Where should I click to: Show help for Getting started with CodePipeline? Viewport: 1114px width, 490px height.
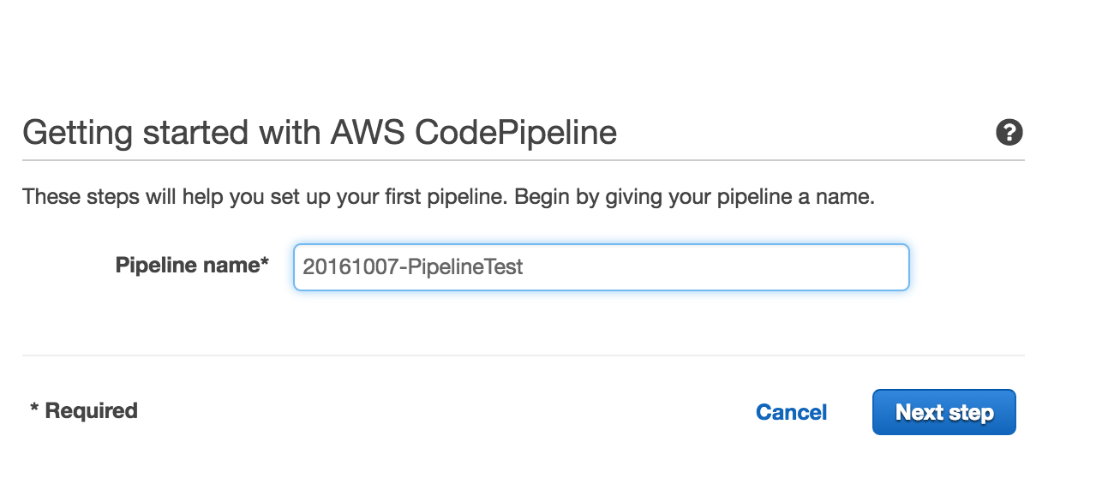tap(1009, 133)
